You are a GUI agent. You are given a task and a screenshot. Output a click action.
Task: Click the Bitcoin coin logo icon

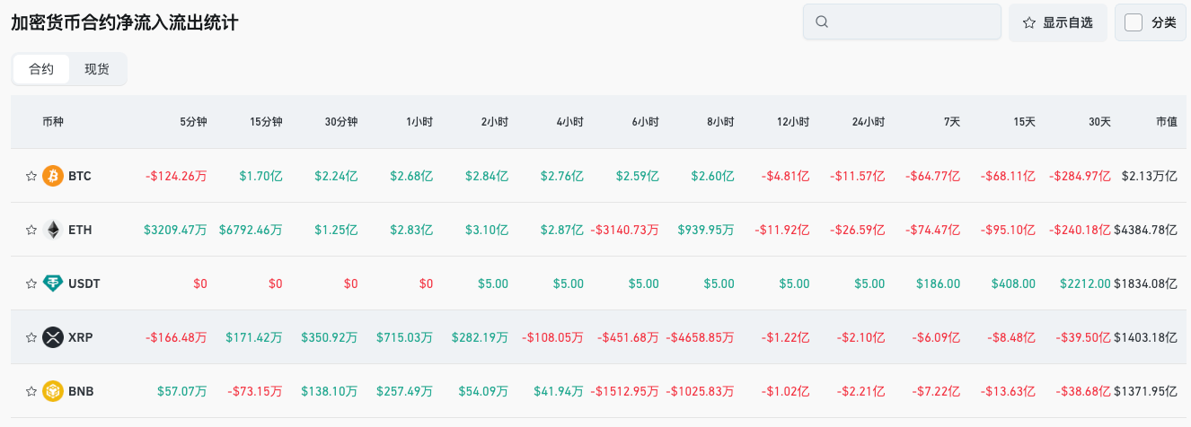coord(53,176)
